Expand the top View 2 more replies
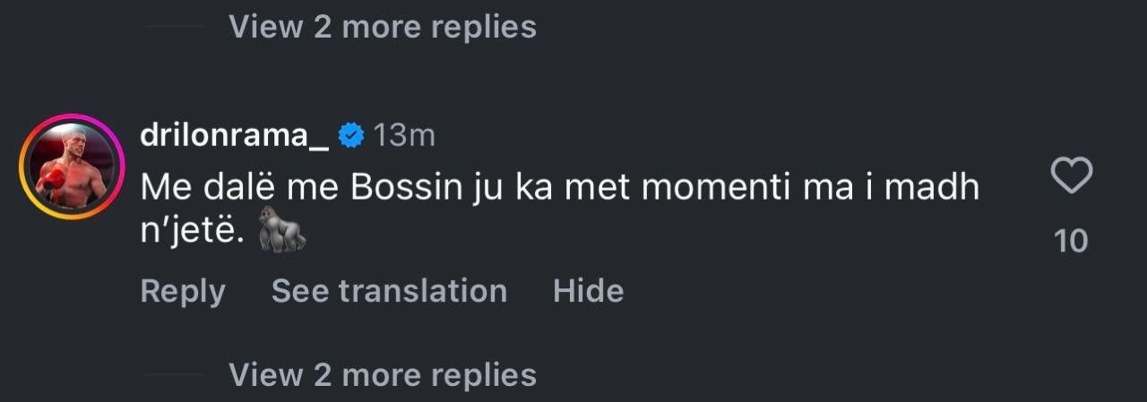Image resolution: width=1147 pixels, height=402 pixels. coord(383,27)
